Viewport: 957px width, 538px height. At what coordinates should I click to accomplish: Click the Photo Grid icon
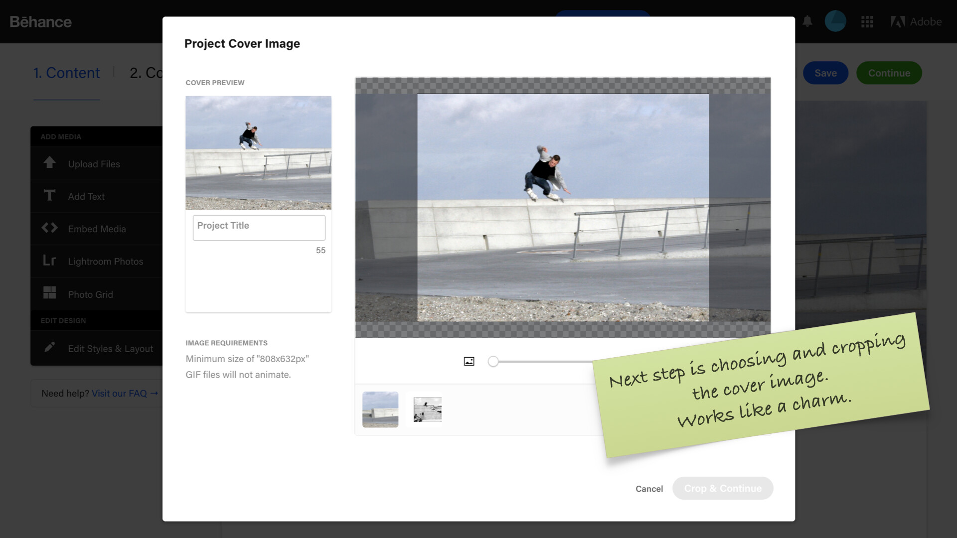click(49, 293)
